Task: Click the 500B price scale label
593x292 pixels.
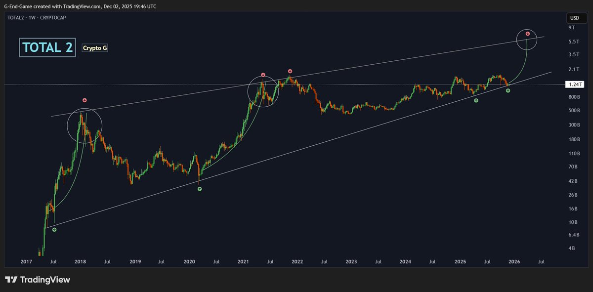Action: click(574, 111)
